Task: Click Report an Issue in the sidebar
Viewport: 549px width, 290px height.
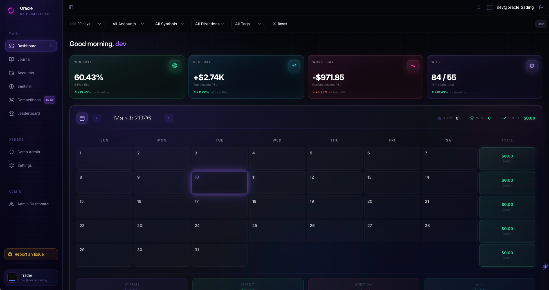Action: click(31, 254)
